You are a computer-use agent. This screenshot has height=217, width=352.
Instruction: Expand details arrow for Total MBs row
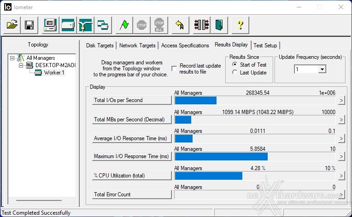point(341,120)
